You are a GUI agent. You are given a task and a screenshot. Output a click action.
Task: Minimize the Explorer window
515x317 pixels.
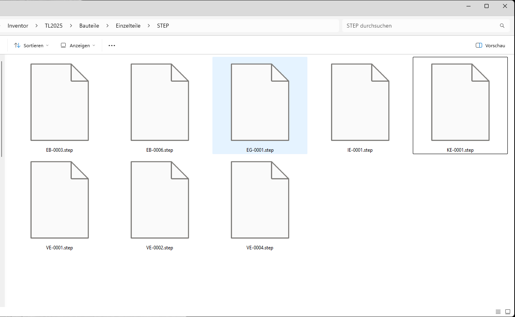468,6
